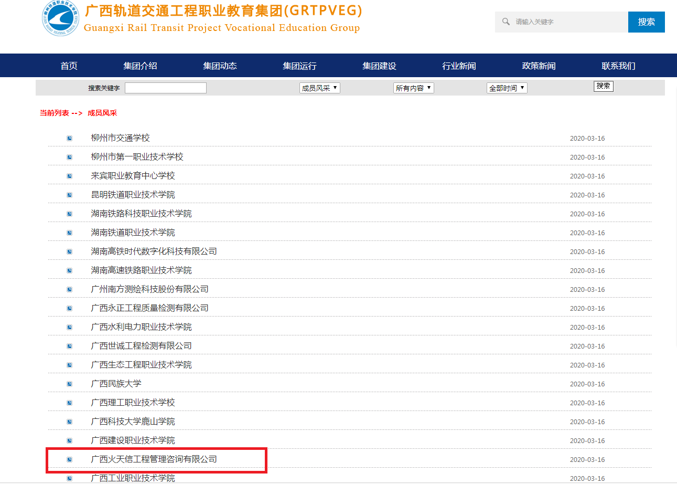Click the 搜索关键字 label in the filter bar
This screenshot has width=677, height=484.
(104, 88)
